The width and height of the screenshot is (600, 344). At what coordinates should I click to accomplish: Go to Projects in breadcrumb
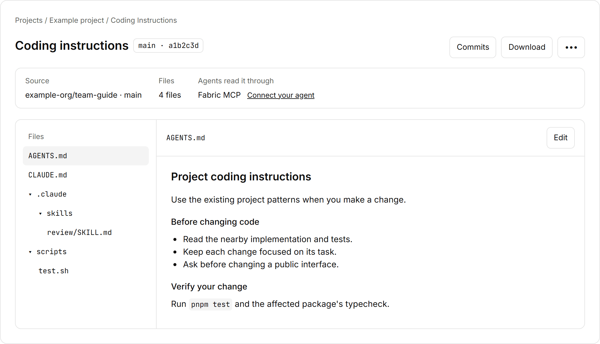[29, 20]
